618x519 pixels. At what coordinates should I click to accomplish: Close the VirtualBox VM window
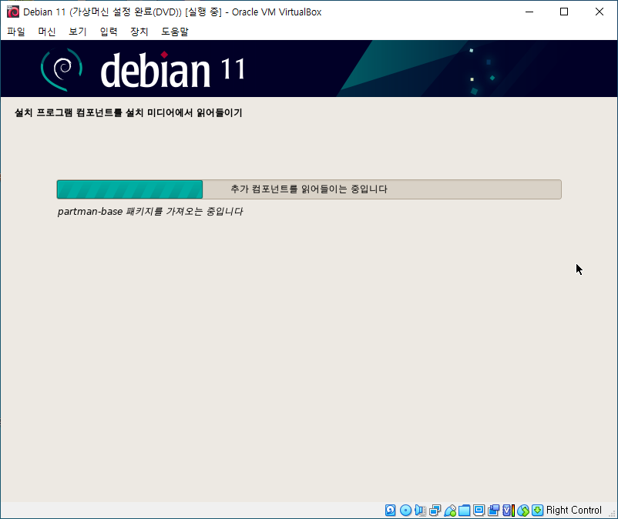pyautogui.click(x=599, y=12)
